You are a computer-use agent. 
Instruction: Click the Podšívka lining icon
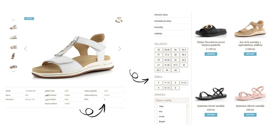tap(47, 95)
